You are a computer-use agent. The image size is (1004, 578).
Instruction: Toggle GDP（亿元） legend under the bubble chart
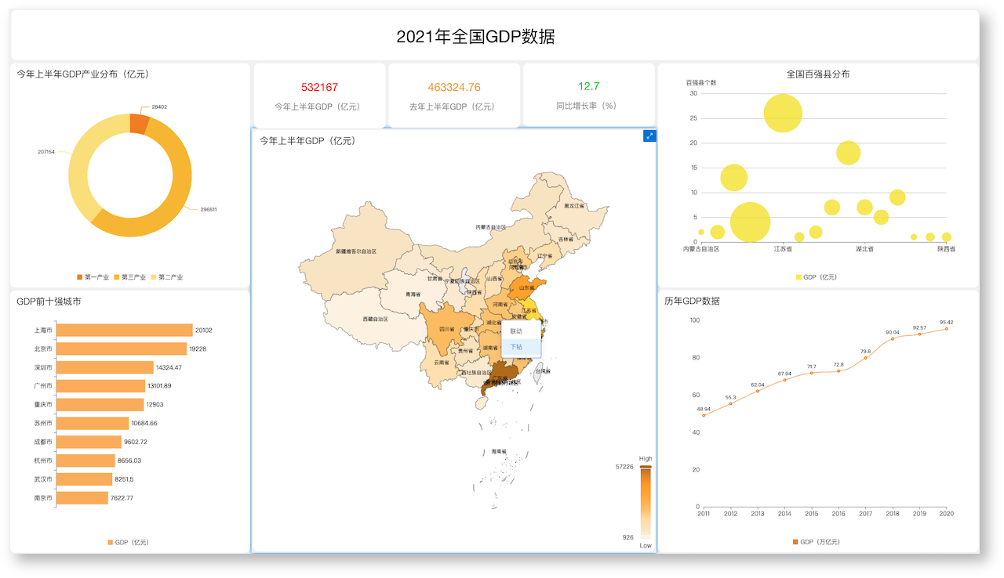click(x=817, y=277)
